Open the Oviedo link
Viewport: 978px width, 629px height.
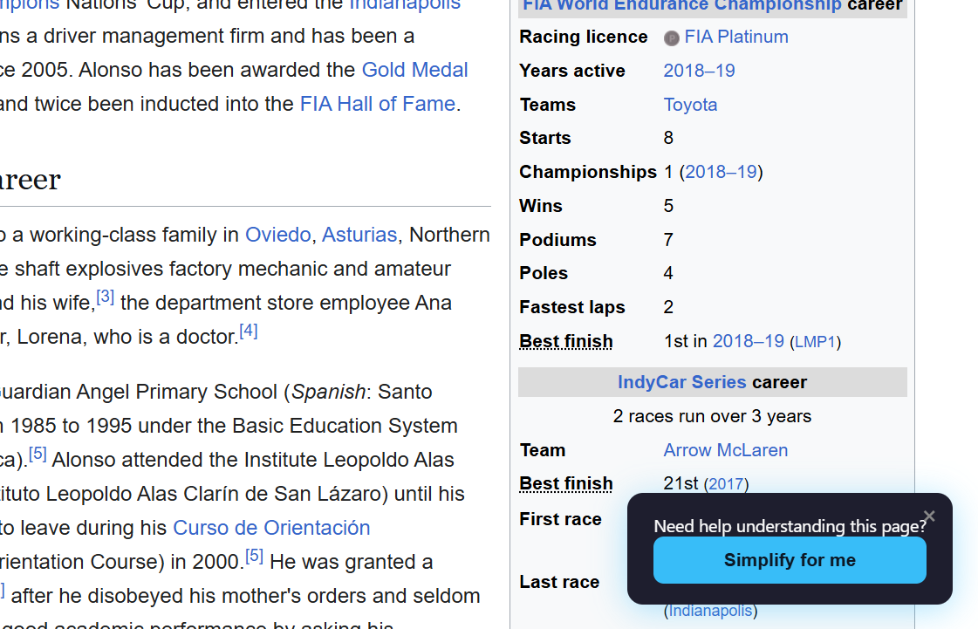point(277,235)
